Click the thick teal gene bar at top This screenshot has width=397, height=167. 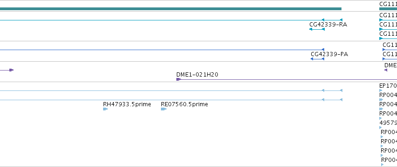pyautogui.click(x=171, y=9)
